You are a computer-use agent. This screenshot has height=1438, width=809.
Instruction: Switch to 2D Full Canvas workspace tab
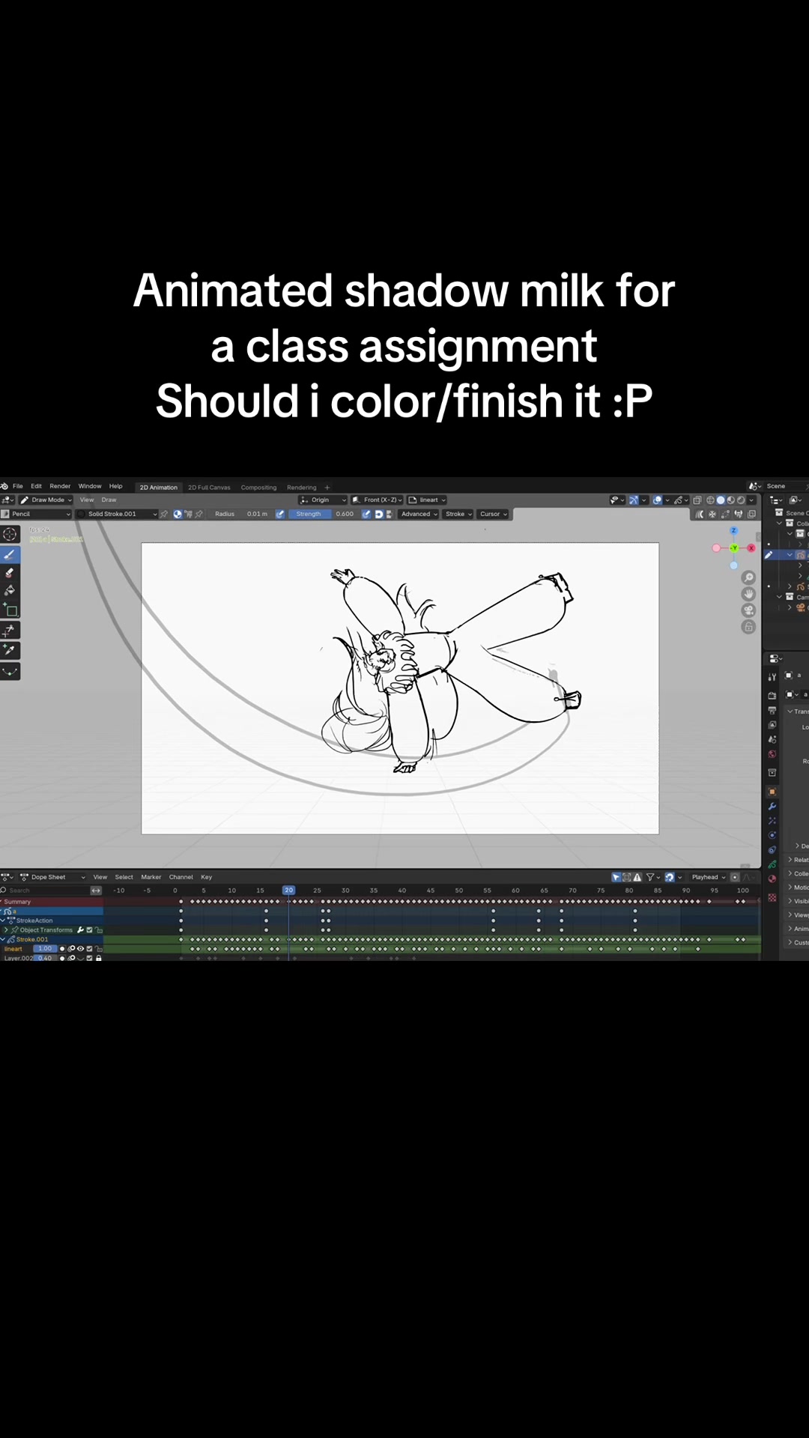coord(209,488)
